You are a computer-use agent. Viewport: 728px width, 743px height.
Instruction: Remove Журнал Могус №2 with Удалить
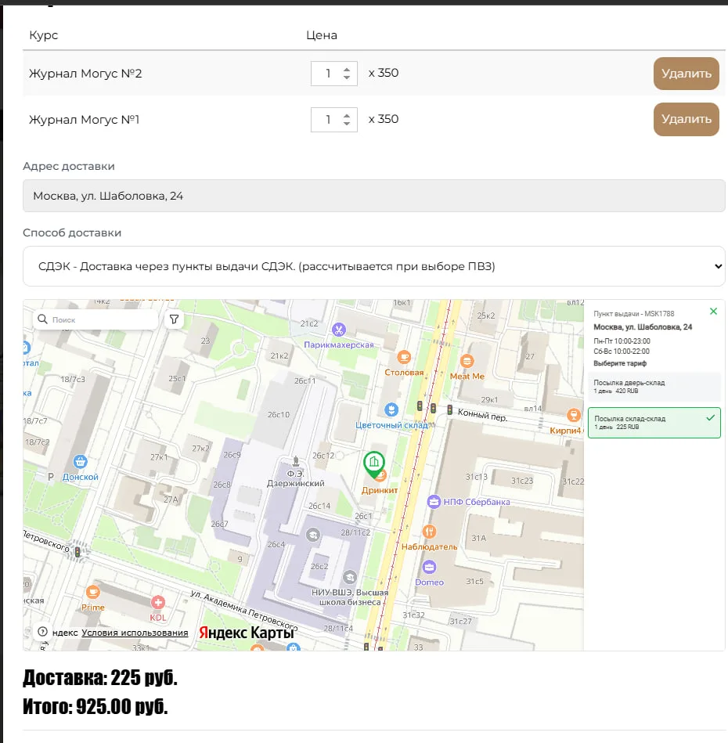pos(687,74)
